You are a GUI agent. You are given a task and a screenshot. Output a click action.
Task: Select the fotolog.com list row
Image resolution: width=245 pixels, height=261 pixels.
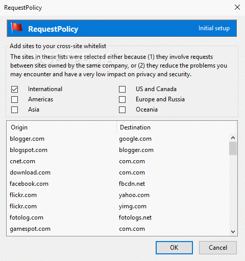point(118,217)
